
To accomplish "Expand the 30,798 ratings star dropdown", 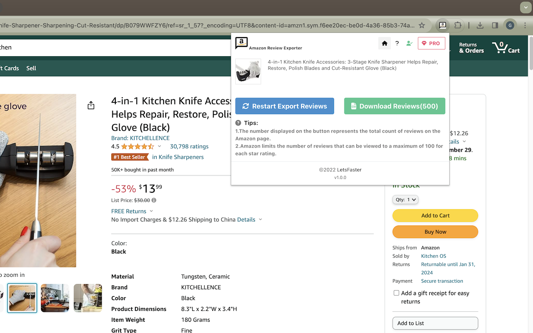I will (x=159, y=147).
